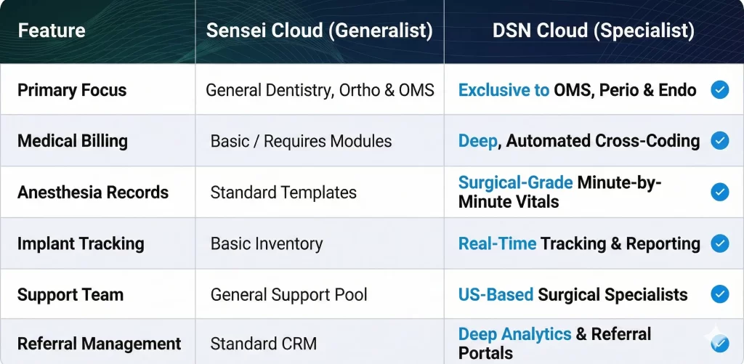The width and height of the screenshot is (744, 364).
Task: Click the checkmark icon in Primary Focus row
Action: pos(719,90)
